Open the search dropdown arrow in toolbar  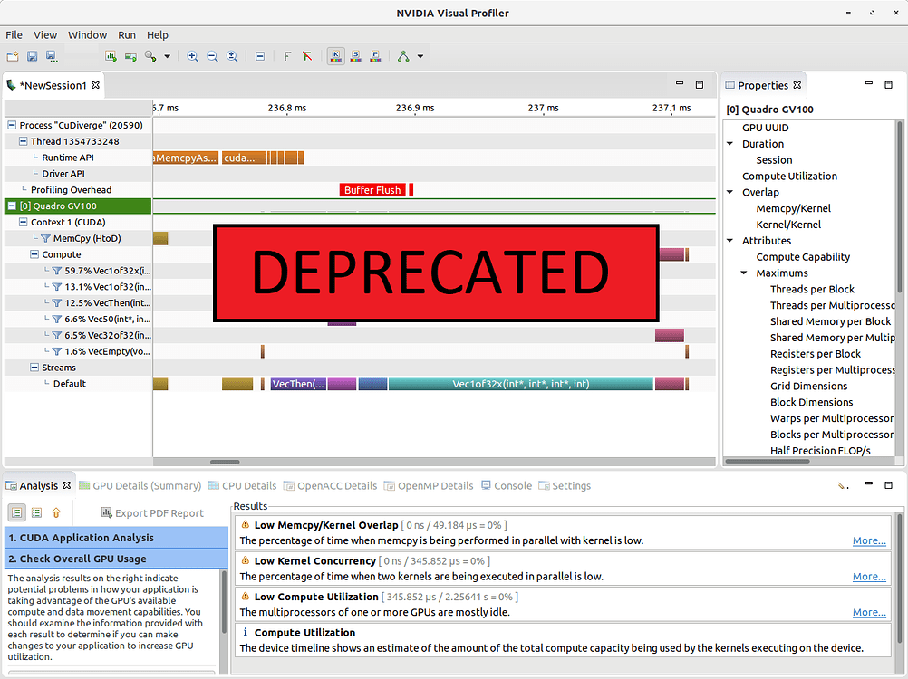coord(166,56)
